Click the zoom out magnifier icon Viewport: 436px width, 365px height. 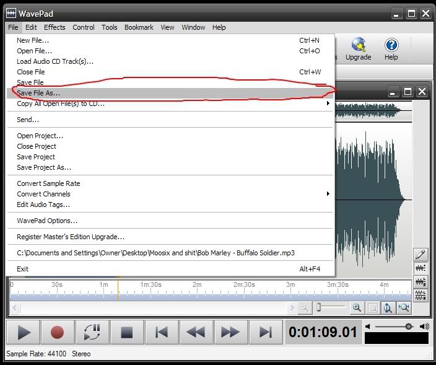[305, 308]
